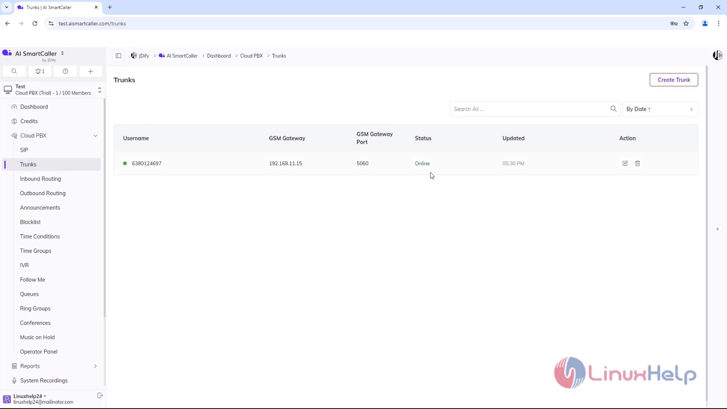Click the Username column header
727x409 pixels.
pyautogui.click(x=136, y=138)
